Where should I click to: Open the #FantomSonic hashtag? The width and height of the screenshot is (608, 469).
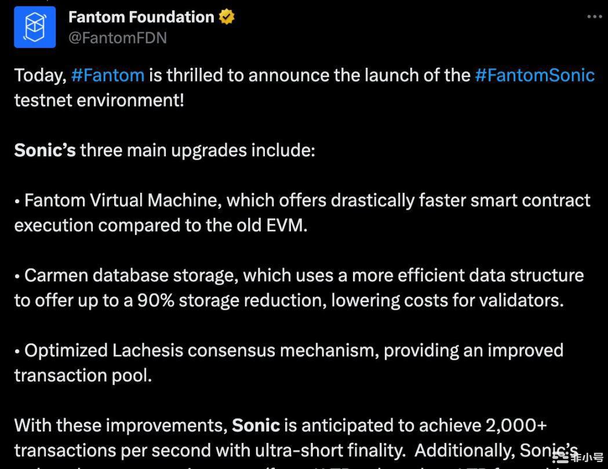[x=535, y=75]
